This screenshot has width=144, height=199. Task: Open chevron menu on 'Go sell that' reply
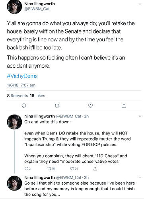click(140, 178)
